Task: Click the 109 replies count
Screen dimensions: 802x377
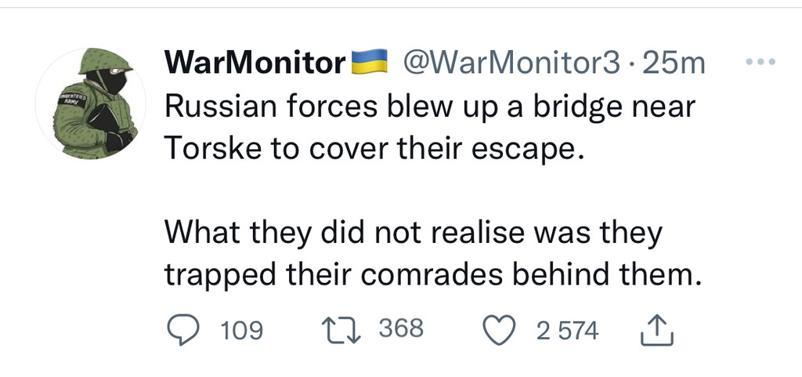Action: coord(241,331)
